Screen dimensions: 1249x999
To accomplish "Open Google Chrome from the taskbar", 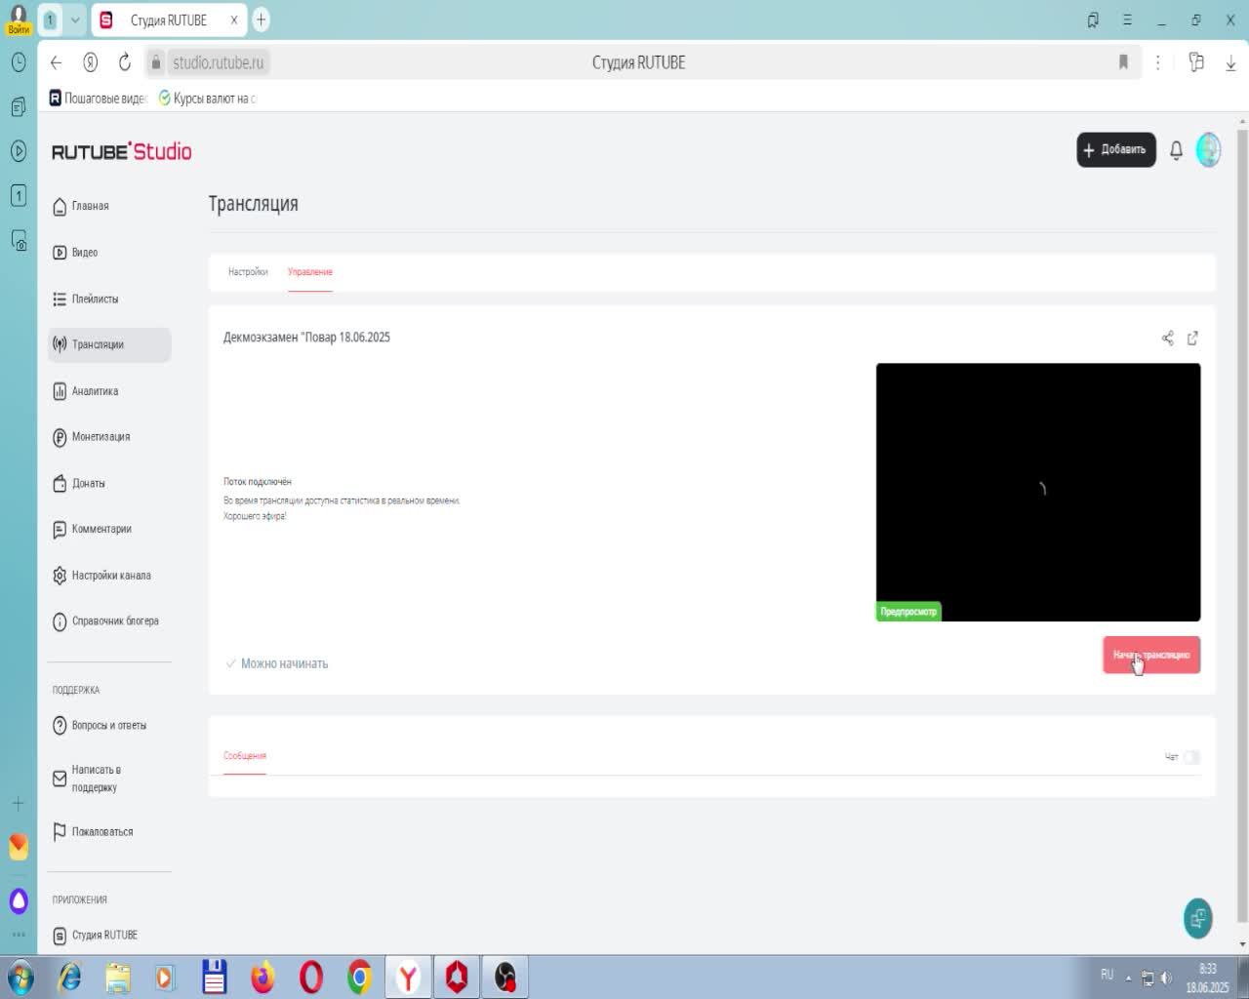I will click(x=360, y=978).
